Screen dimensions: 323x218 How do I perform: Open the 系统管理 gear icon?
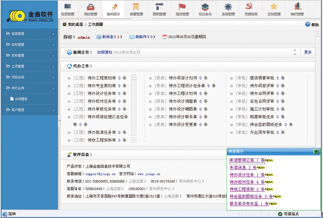point(228,7)
